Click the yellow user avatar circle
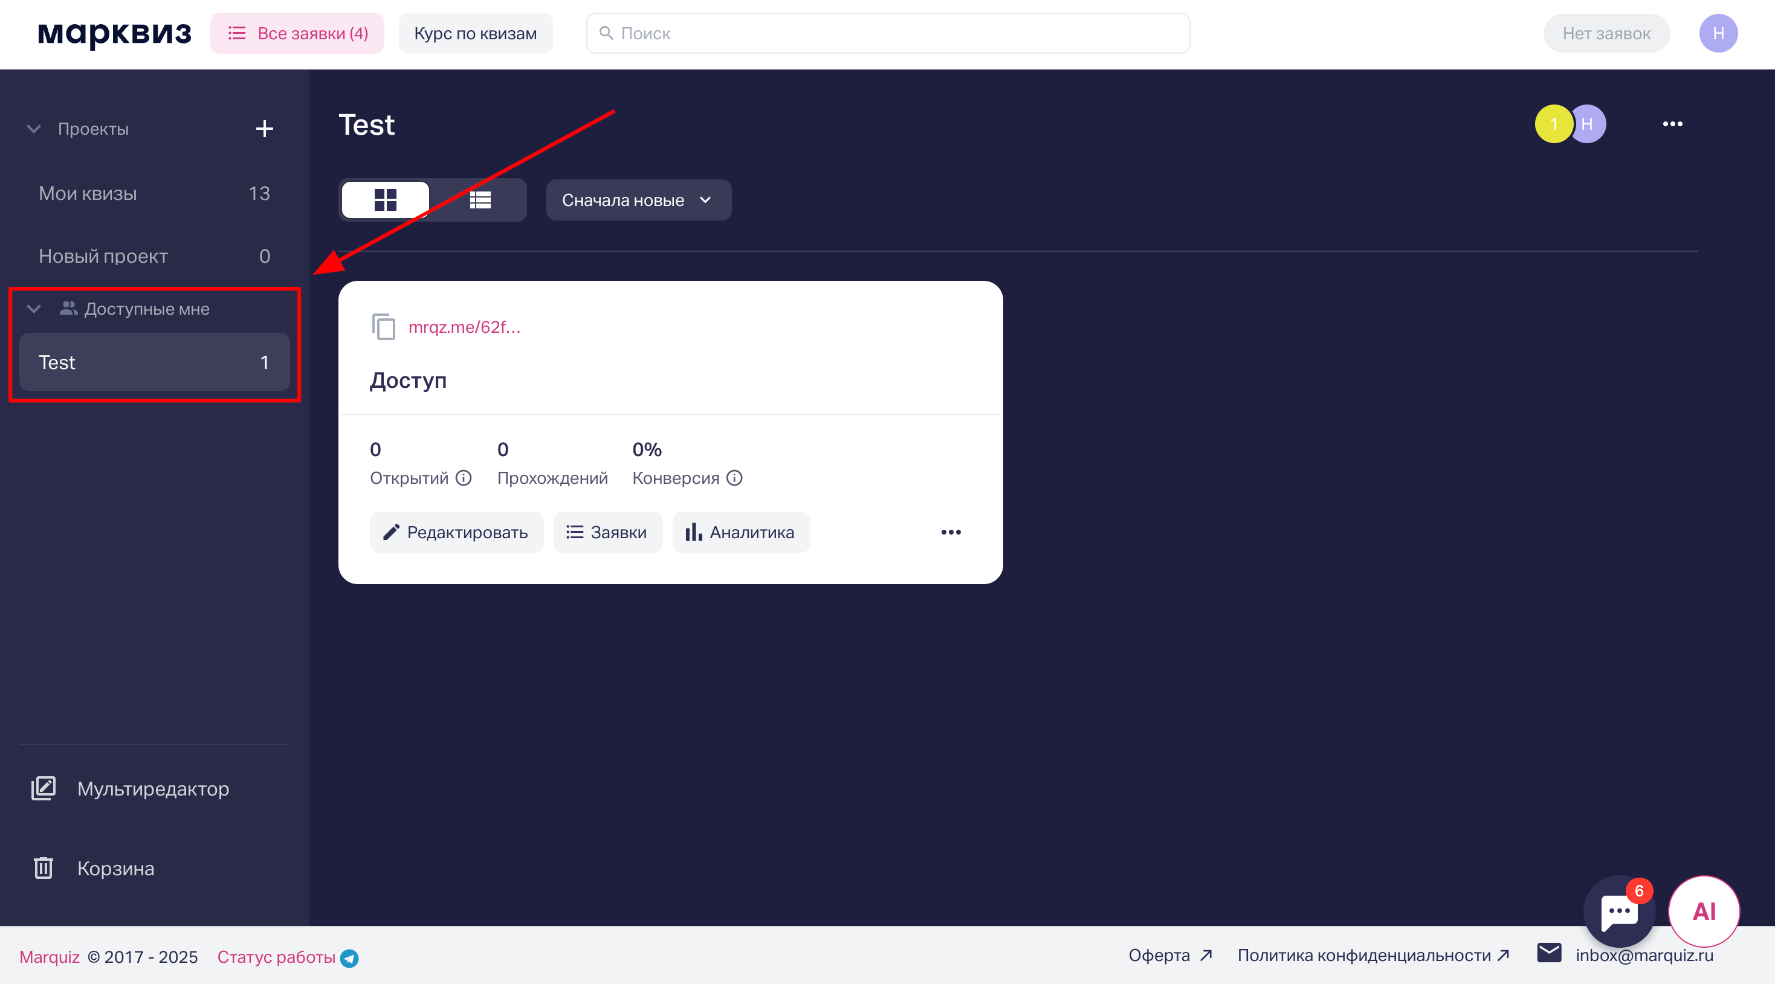The width and height of the screenshot is (1775, 984). pos(1553,124)
